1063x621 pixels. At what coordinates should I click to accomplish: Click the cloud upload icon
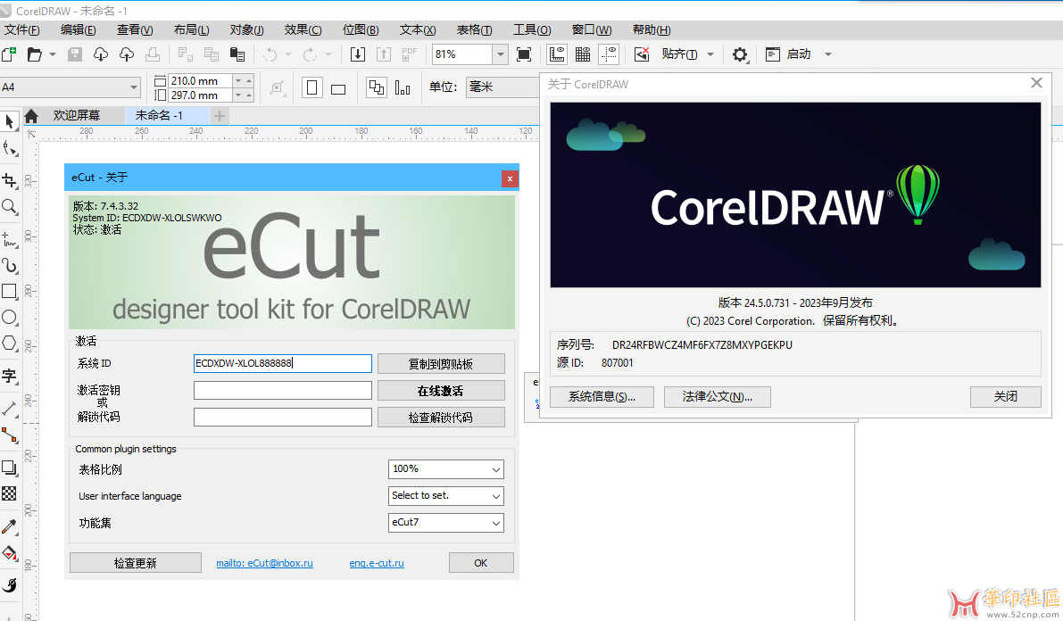tap(127, 54)
